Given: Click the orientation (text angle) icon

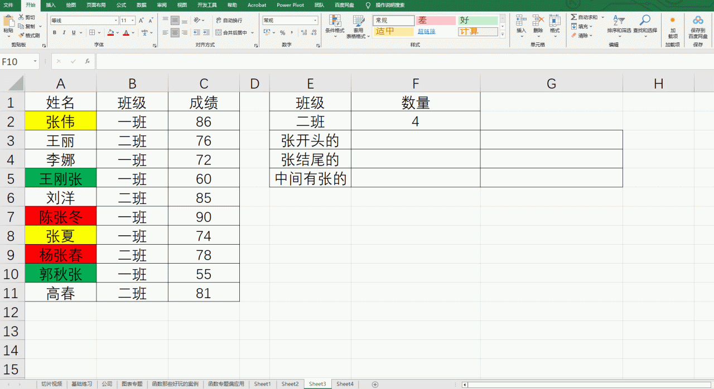Looking at the screenshot, I should point(197,20).
